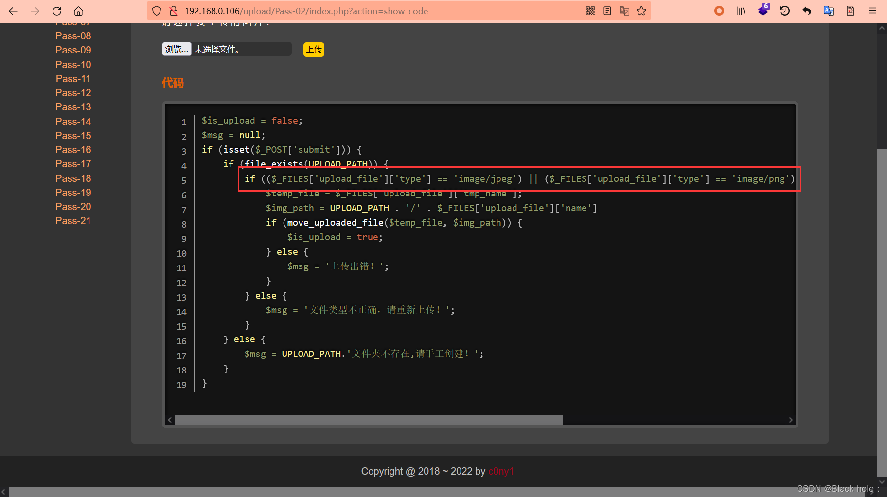Viewport: 887px width, 497px height.
Task: Click the undo arrow toolbar icon
Action: click(x=806, y=10)
